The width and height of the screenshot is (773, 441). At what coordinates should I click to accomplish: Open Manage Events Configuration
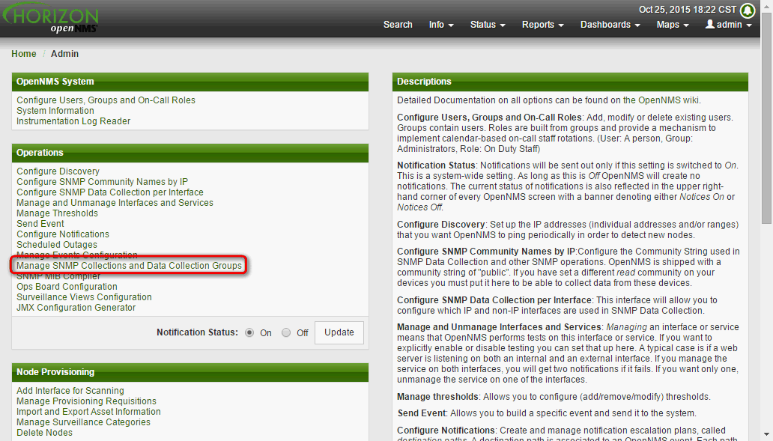[x=77, y=255]
